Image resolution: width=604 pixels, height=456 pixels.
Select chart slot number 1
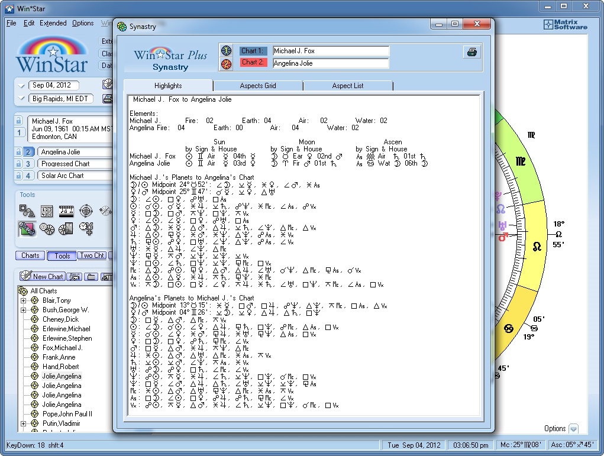coord(20,132)
